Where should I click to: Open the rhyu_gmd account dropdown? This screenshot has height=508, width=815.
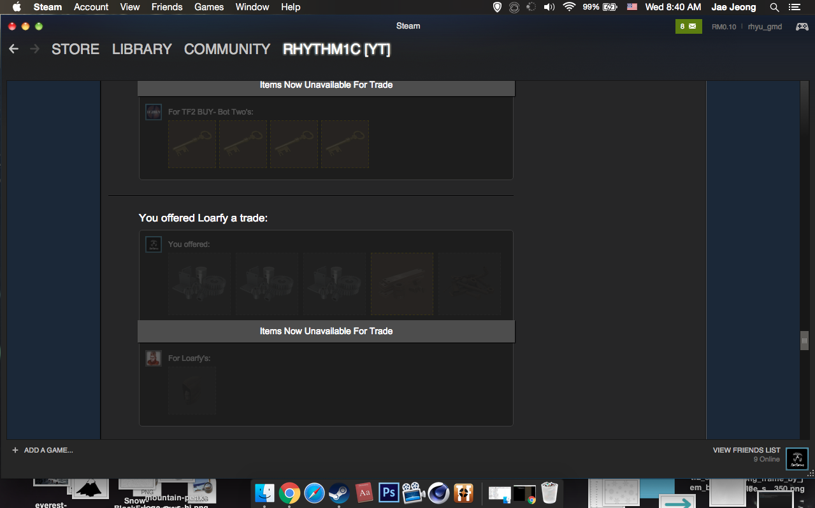765,27
